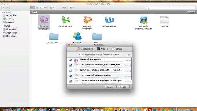Open Fireworks from the dock
197x111 pixels.
pos(111,110)
